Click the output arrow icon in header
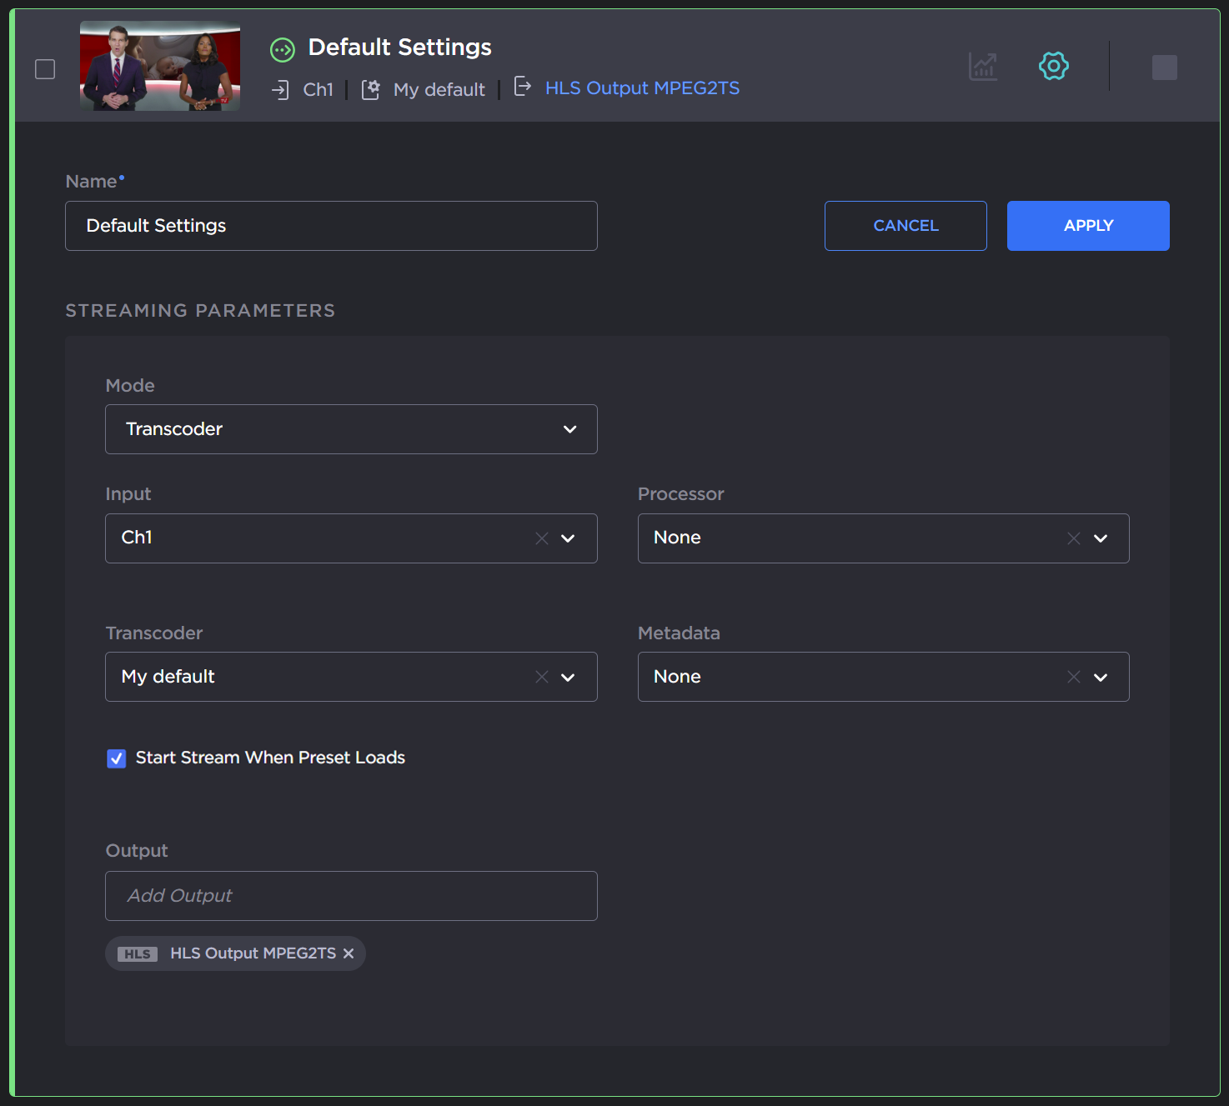 point(523,87)
